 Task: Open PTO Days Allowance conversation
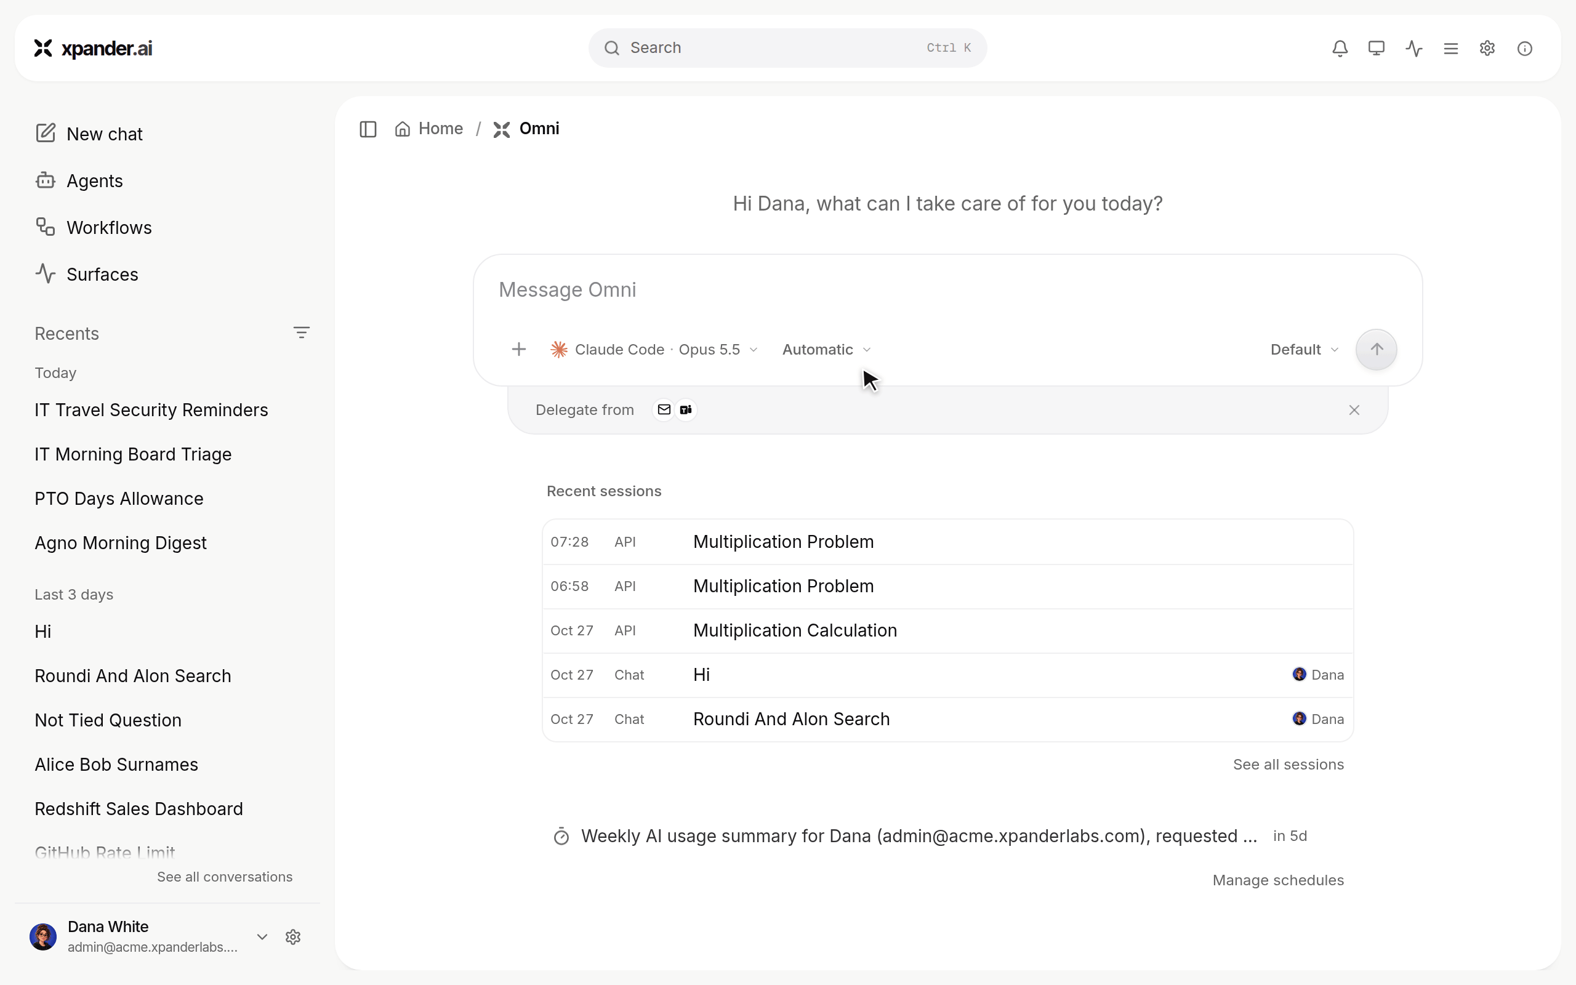tap(119, 499)
